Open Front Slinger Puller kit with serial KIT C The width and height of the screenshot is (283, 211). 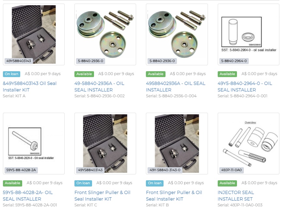point(102,196)
